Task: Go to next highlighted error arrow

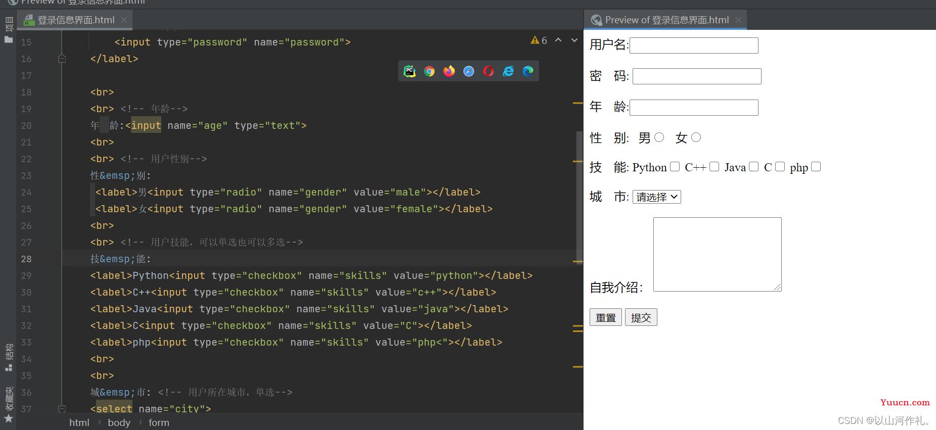Action: click(x=574, y=40)
